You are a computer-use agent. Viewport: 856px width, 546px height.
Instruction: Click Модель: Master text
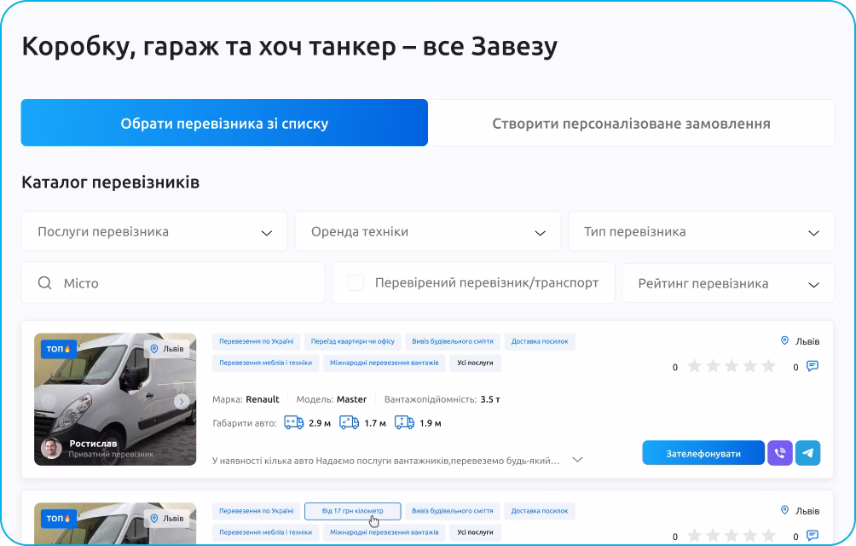tap(332, 399)
